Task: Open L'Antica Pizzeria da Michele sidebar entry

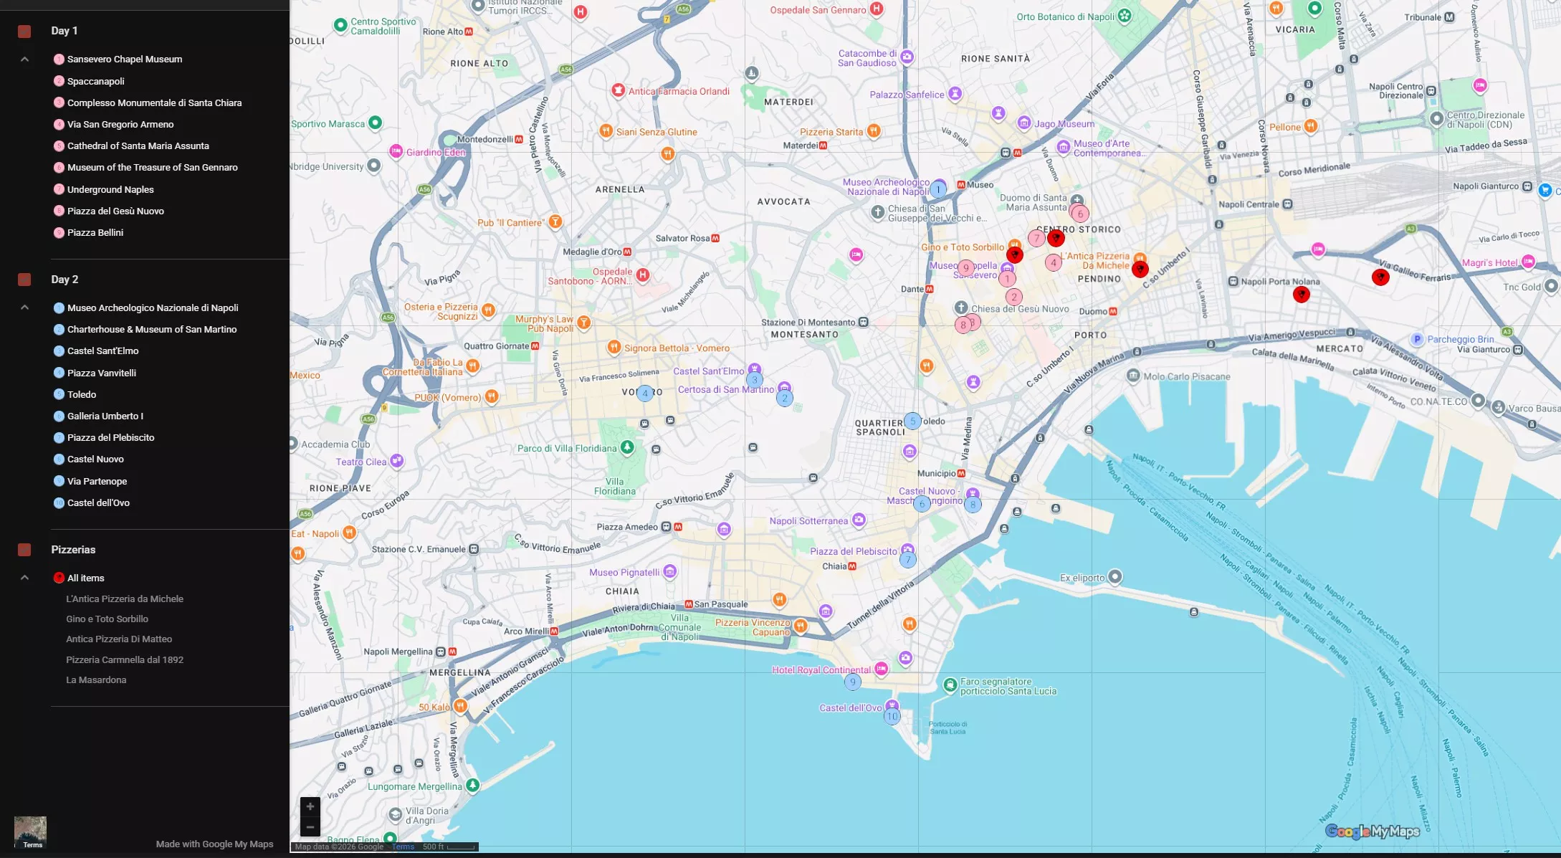Action: pos(125,599)
